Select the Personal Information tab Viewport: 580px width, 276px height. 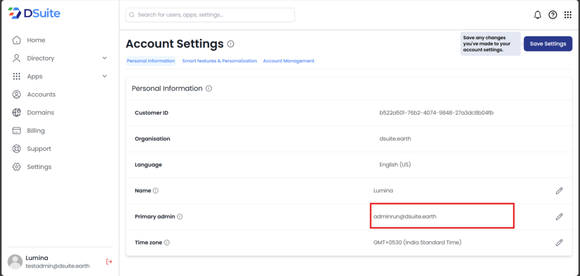point(151,61)
